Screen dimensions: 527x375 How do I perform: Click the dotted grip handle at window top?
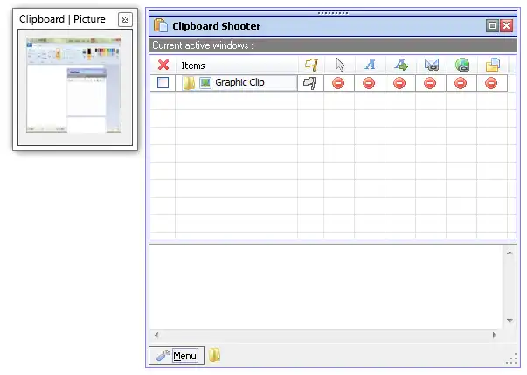point(333,13)
